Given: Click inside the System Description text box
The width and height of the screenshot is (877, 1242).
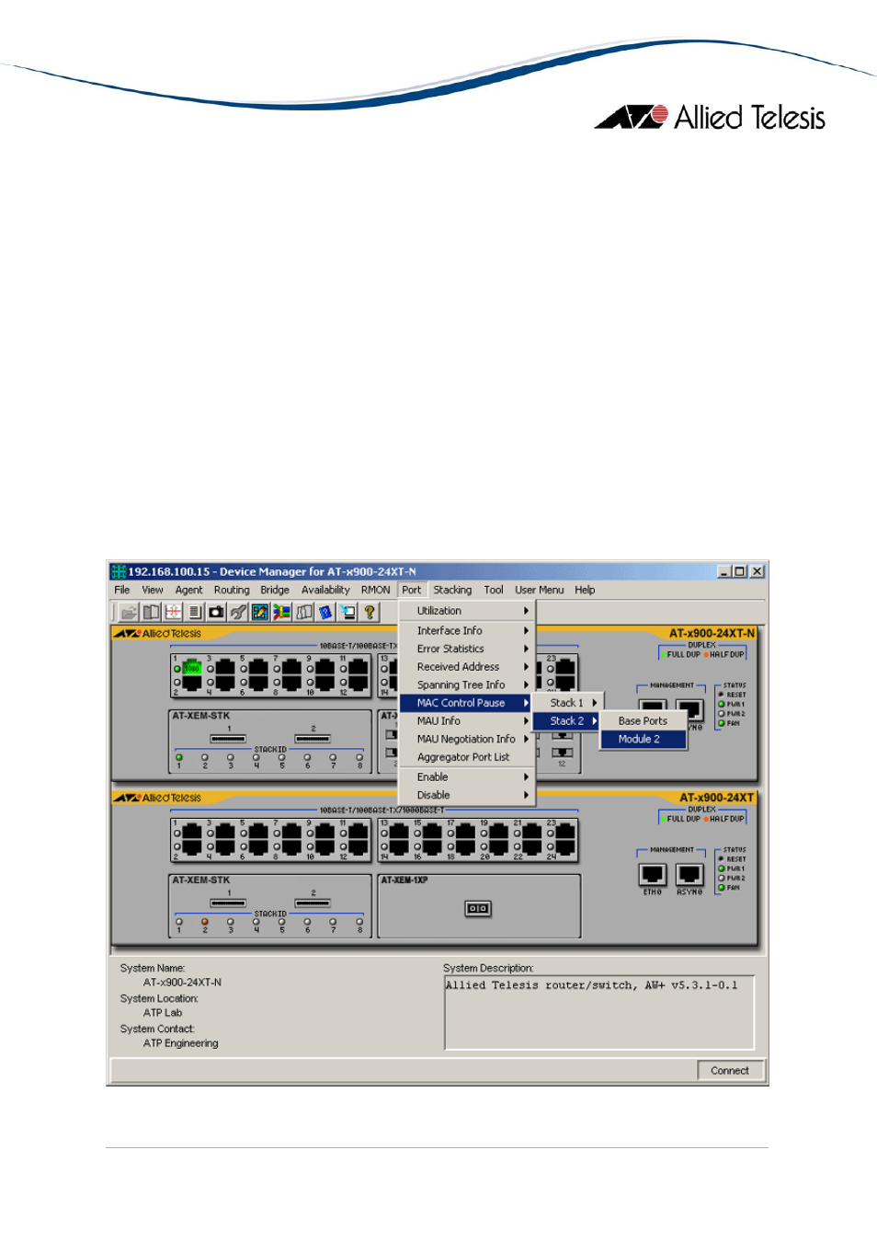Looking at the screenshot, I should coord(598,1013).
